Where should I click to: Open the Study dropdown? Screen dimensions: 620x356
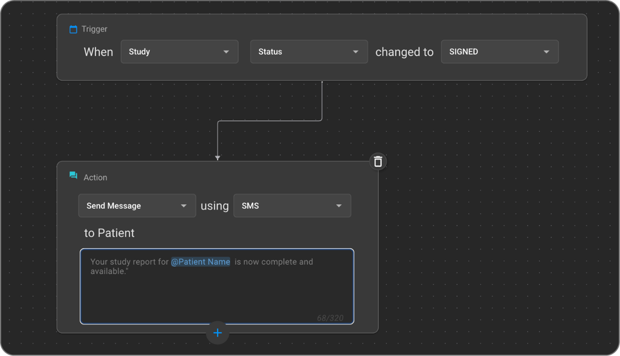pos(179,52)
